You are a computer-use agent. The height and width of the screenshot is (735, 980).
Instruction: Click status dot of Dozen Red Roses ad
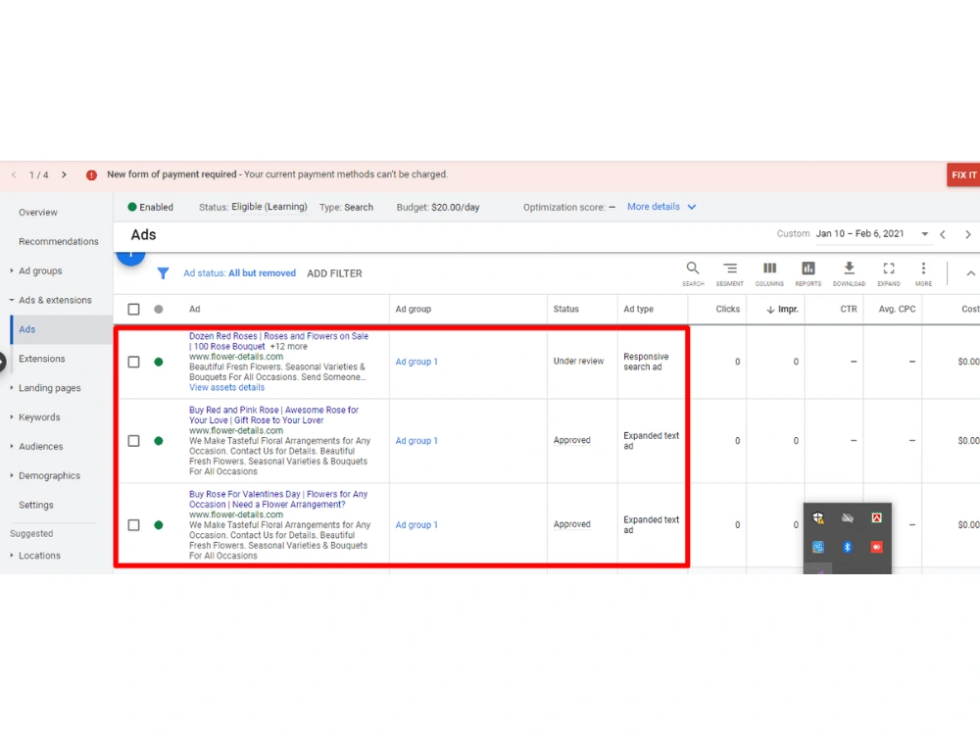(x=159, y=362)
